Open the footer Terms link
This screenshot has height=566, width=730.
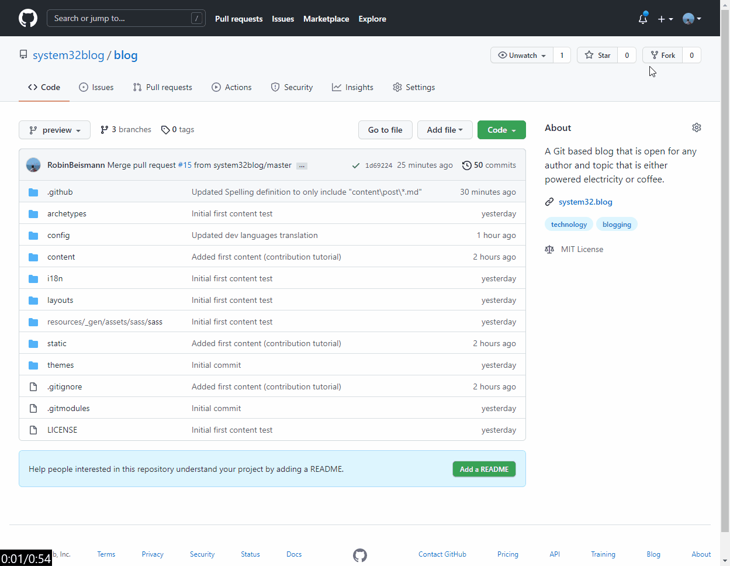pyautogui.click(x=106, y=554)
